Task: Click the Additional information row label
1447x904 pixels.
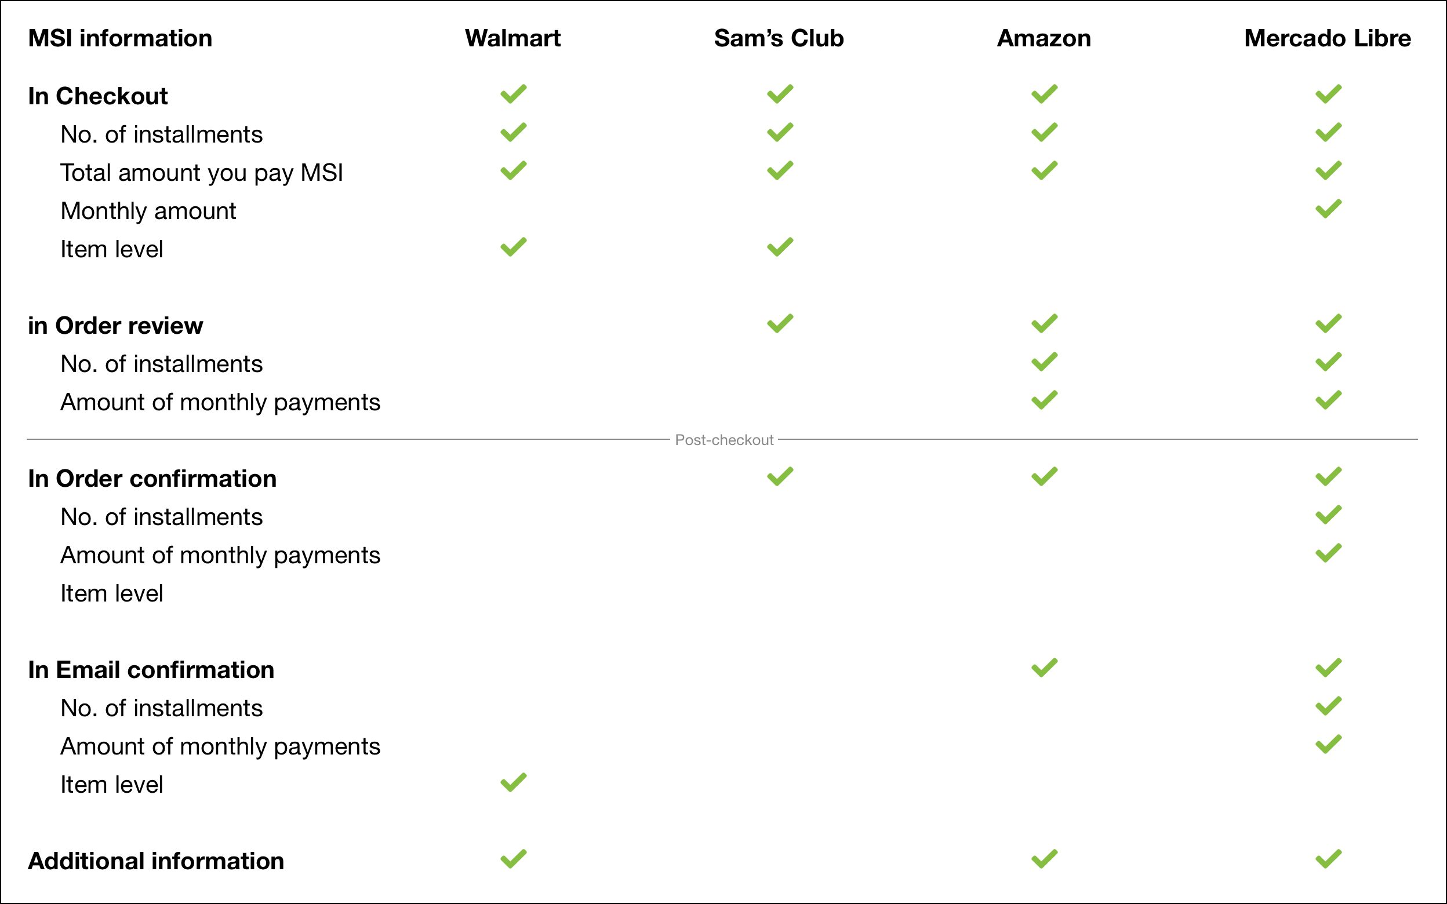Action: [x=155, y=862]
